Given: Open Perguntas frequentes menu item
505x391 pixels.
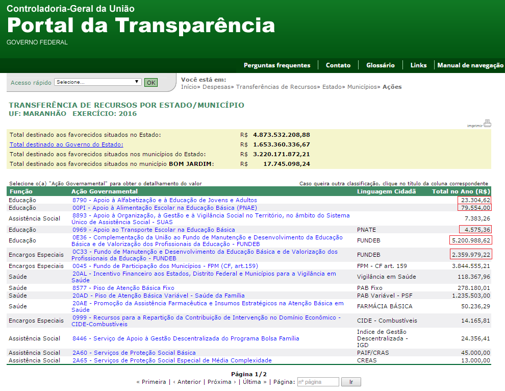Looking at the screenshot, I should 276,65.
